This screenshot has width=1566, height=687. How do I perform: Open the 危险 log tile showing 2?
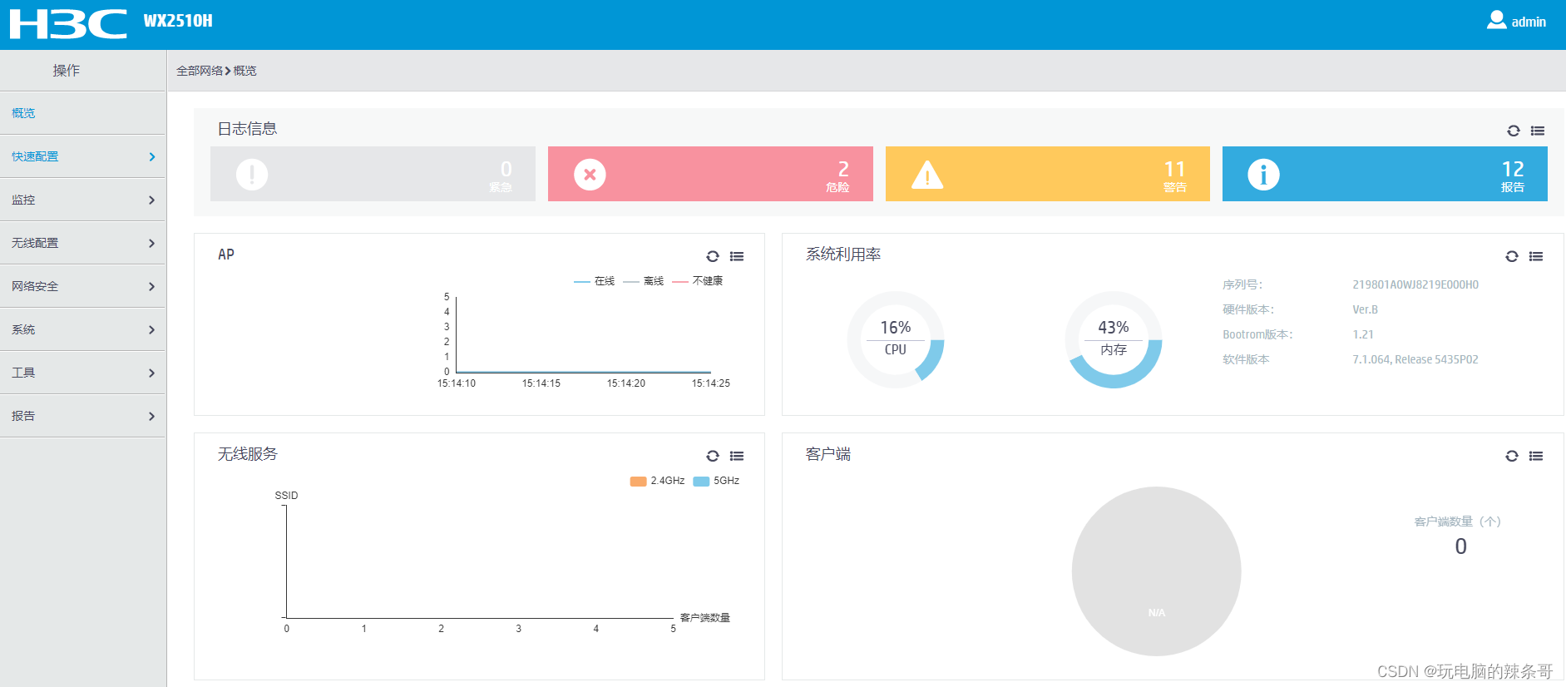tap(710, 174)
